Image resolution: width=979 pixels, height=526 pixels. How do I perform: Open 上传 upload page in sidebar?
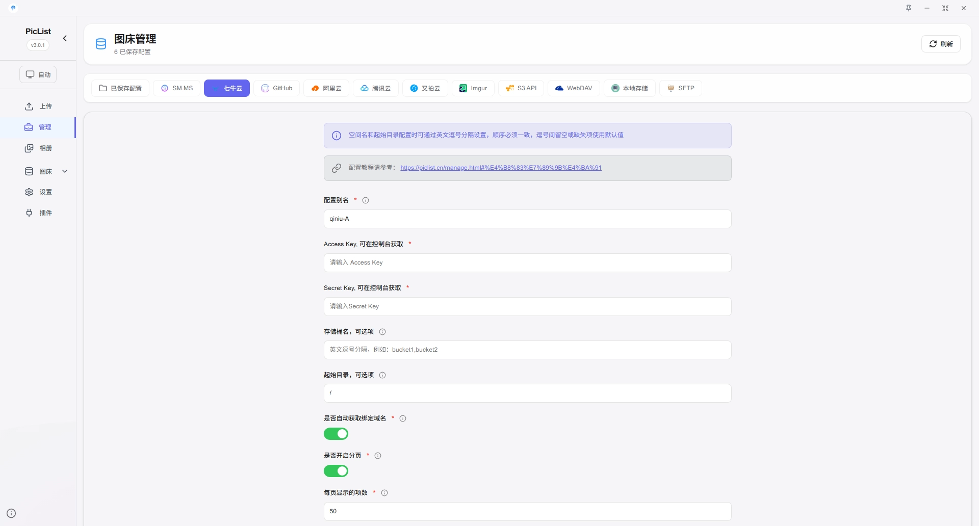[38, 106]
